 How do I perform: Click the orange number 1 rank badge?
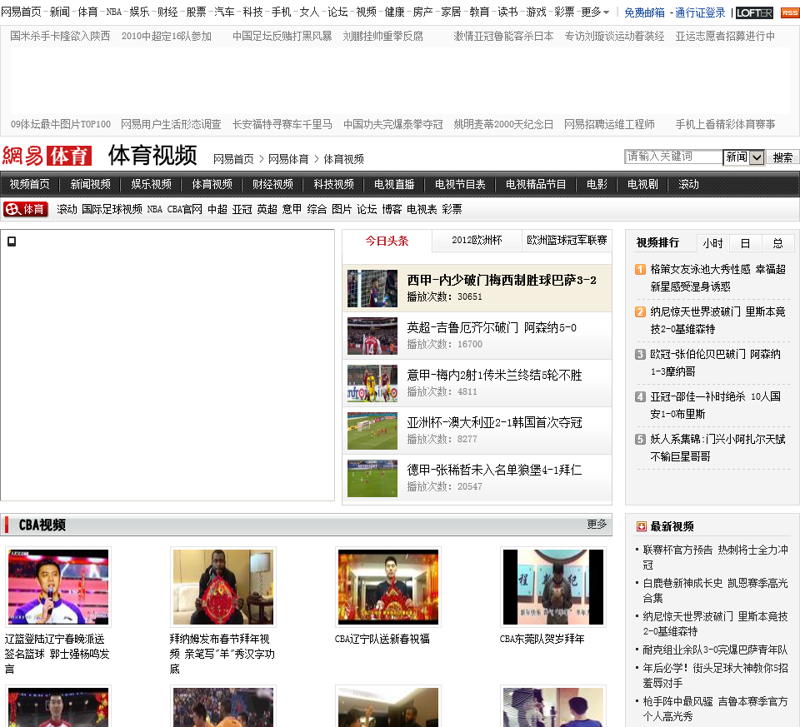(x=640, y=269)
